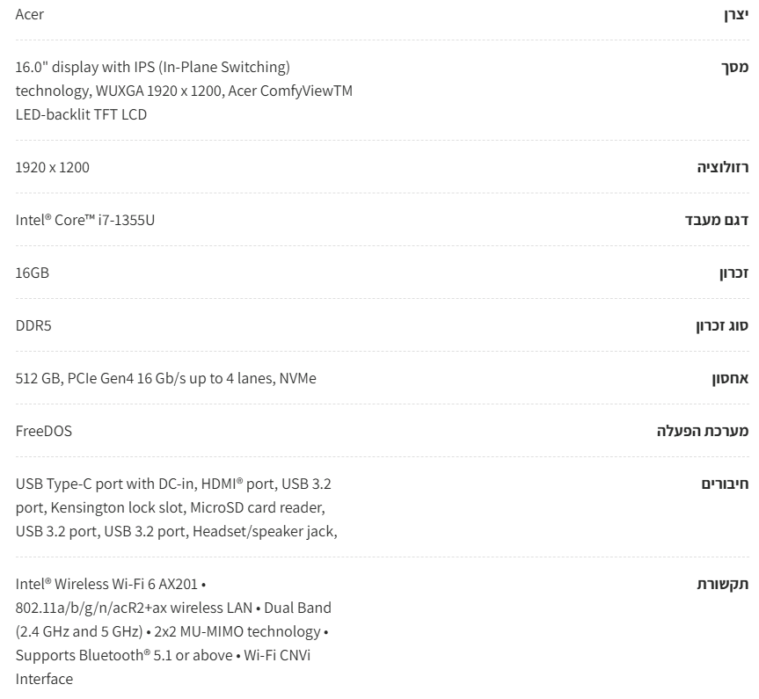Click the זכרון label

(733, 273)
